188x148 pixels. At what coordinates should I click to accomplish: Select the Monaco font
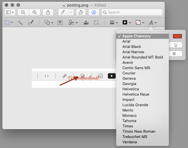[143, 116]
